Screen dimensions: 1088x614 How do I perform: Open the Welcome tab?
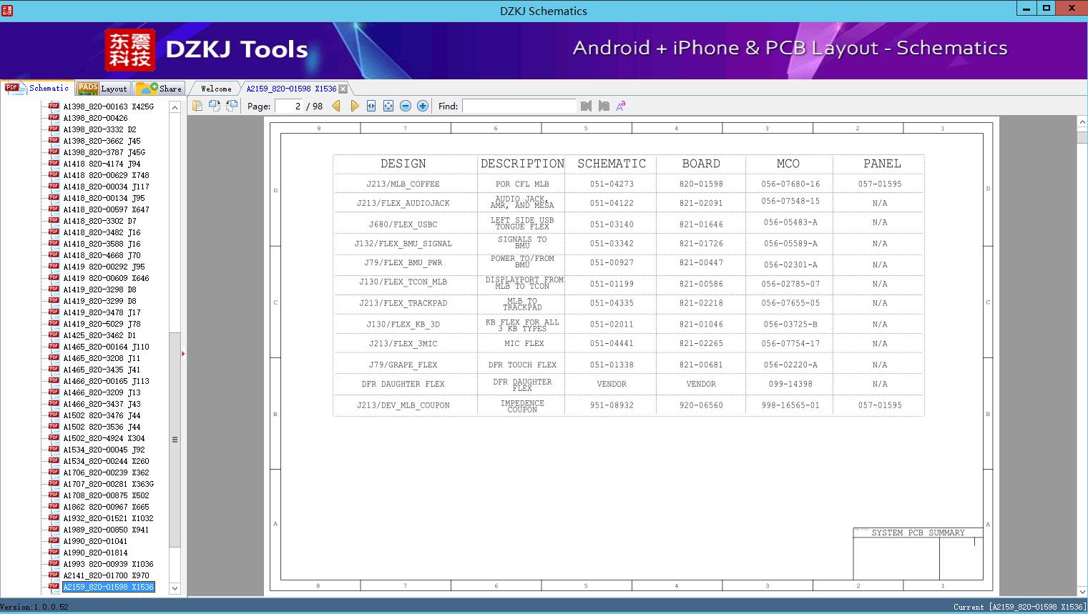pos(216,89)
